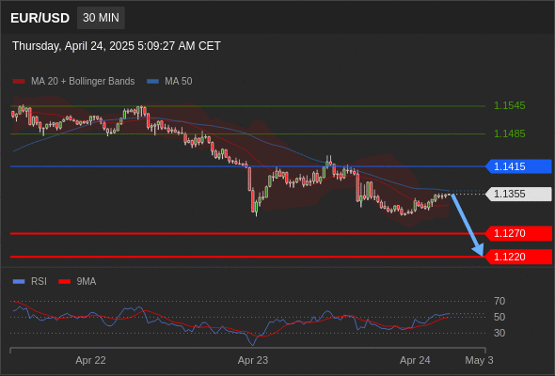This screenshot has width=555, height=376.
Task: Click the Apr 24 date axis label
Action: pyautogui.click(x=415, y=360)
